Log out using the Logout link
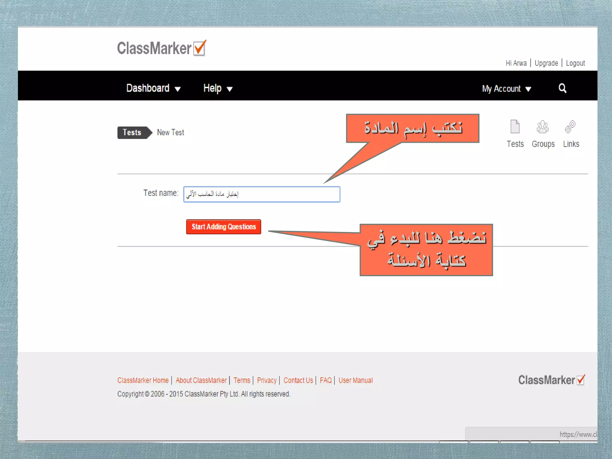The width and height of the screenshot is (612, 459). pyautogui.click(x=575, y=63)
